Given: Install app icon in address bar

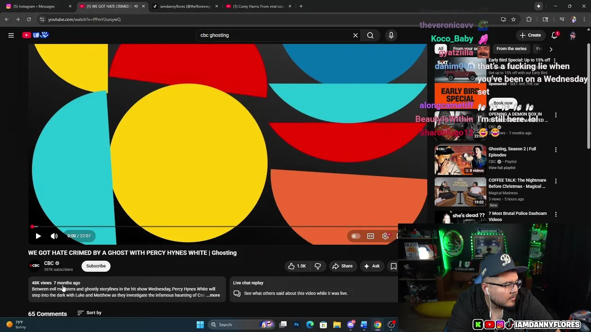Looking at the screenshot, I should pyautogui.click(x=503, y=19).
